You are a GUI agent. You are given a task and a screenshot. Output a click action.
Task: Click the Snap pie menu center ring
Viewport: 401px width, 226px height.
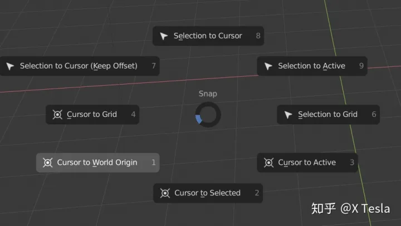pos(208,115)
